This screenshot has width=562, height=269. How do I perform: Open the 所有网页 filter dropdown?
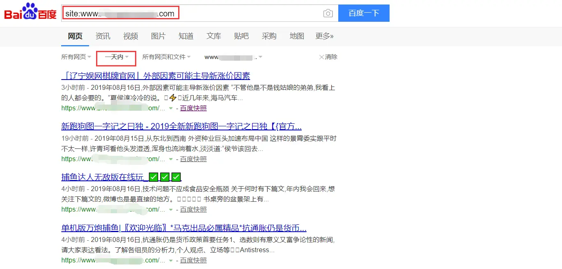point(76,57)
